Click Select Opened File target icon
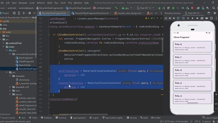The height and width of the screenshot is (123, 218). pos(14,13)
